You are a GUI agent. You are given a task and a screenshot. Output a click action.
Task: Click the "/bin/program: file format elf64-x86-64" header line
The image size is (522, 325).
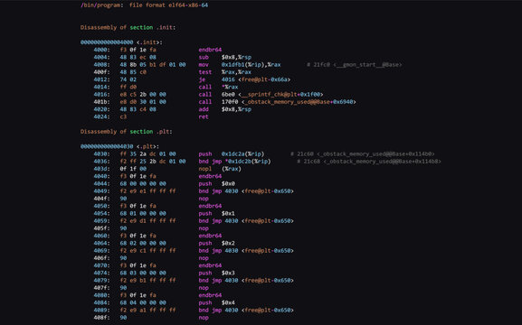point(144,5)
